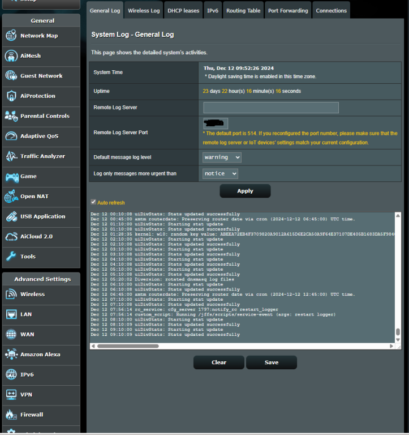
Task: Click the Clear log button
Action: click(218, 362)
